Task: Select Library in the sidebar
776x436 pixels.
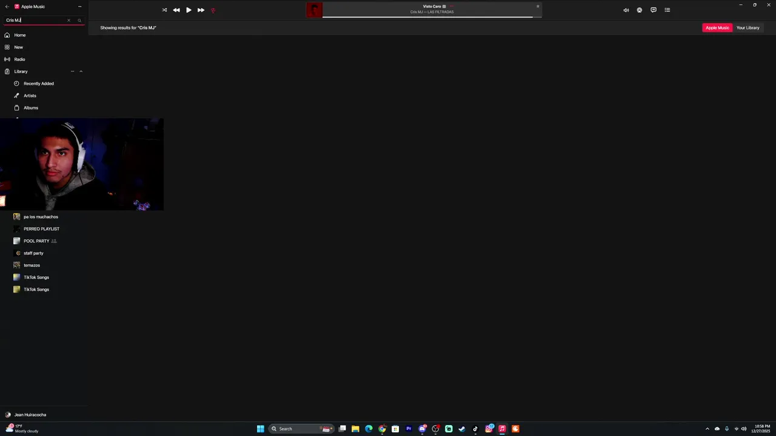Action: point(21,71)
